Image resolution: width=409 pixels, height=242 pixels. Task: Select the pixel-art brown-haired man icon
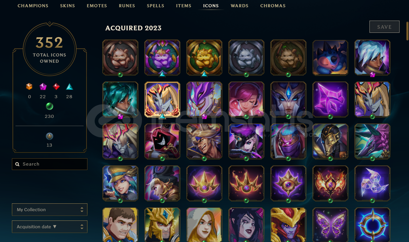[120, 225]
